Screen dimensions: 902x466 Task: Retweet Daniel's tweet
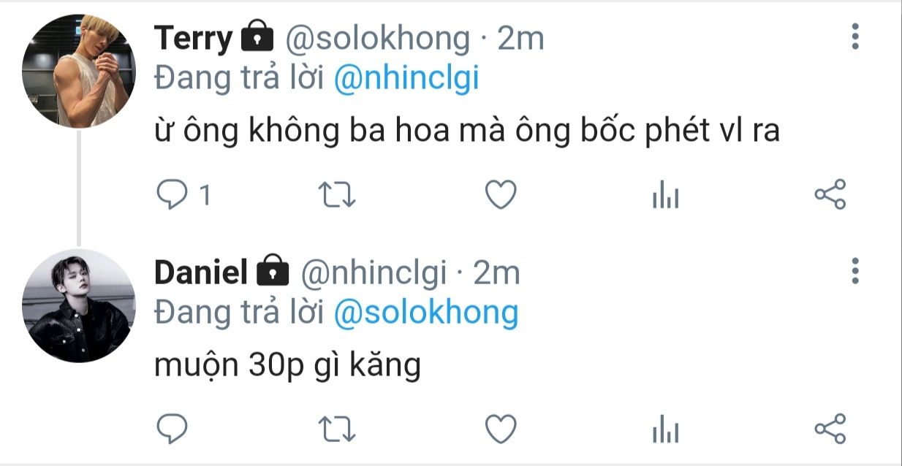pyautogui.click(x=338, y=429)
